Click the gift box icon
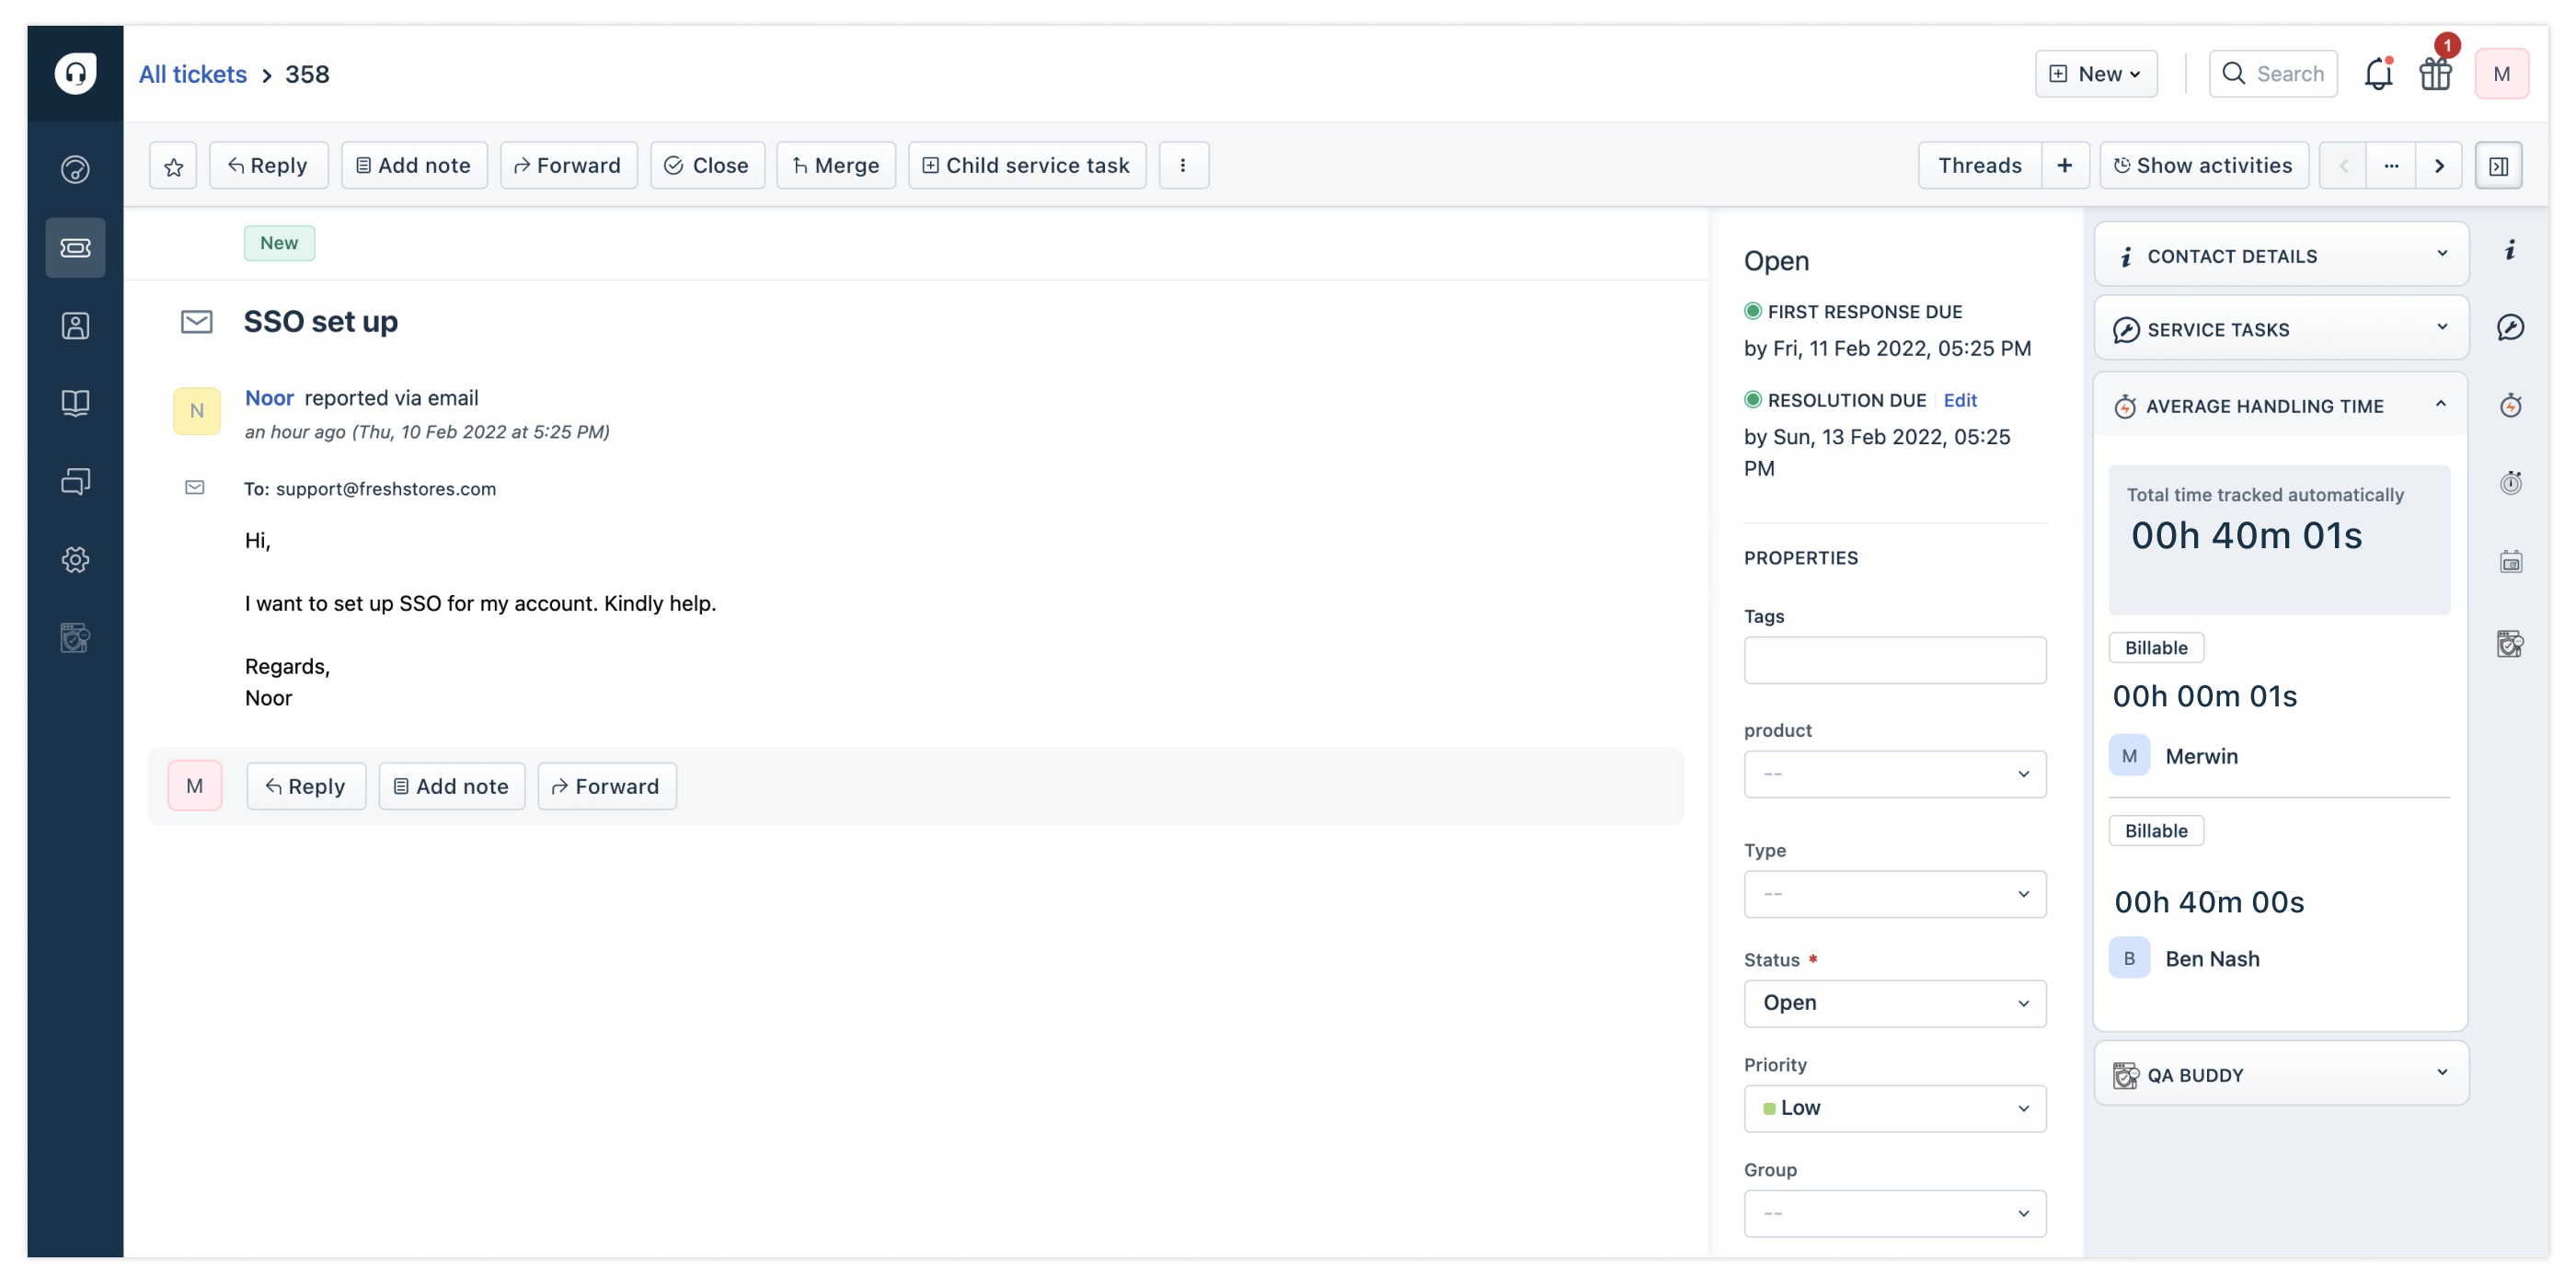 (x=2435, y=74)
